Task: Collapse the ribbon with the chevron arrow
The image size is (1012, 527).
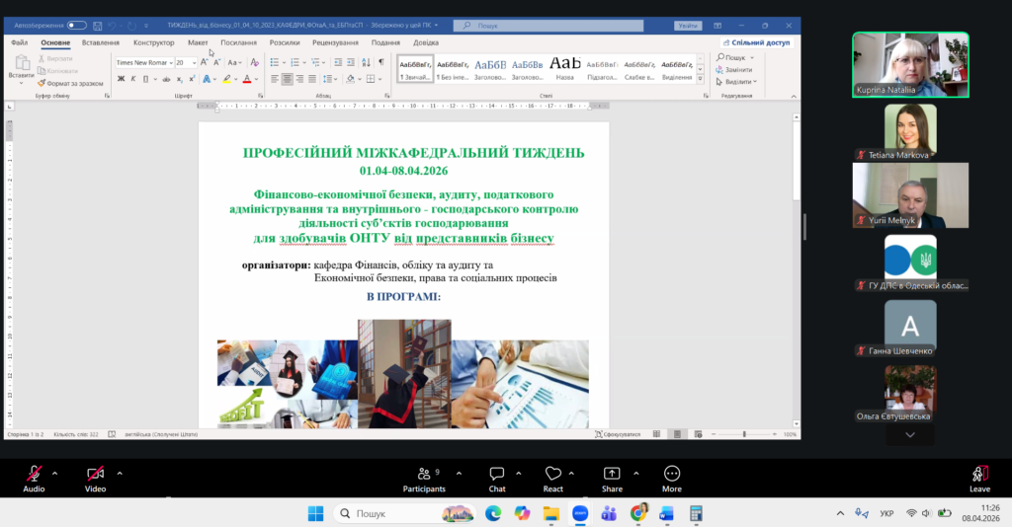Action: [x=794, y=96]
